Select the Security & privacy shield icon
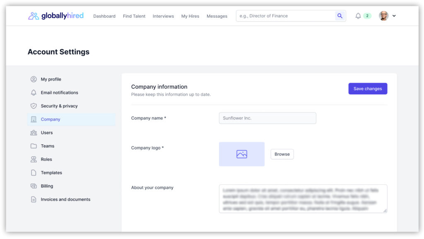 pos(34,106)
